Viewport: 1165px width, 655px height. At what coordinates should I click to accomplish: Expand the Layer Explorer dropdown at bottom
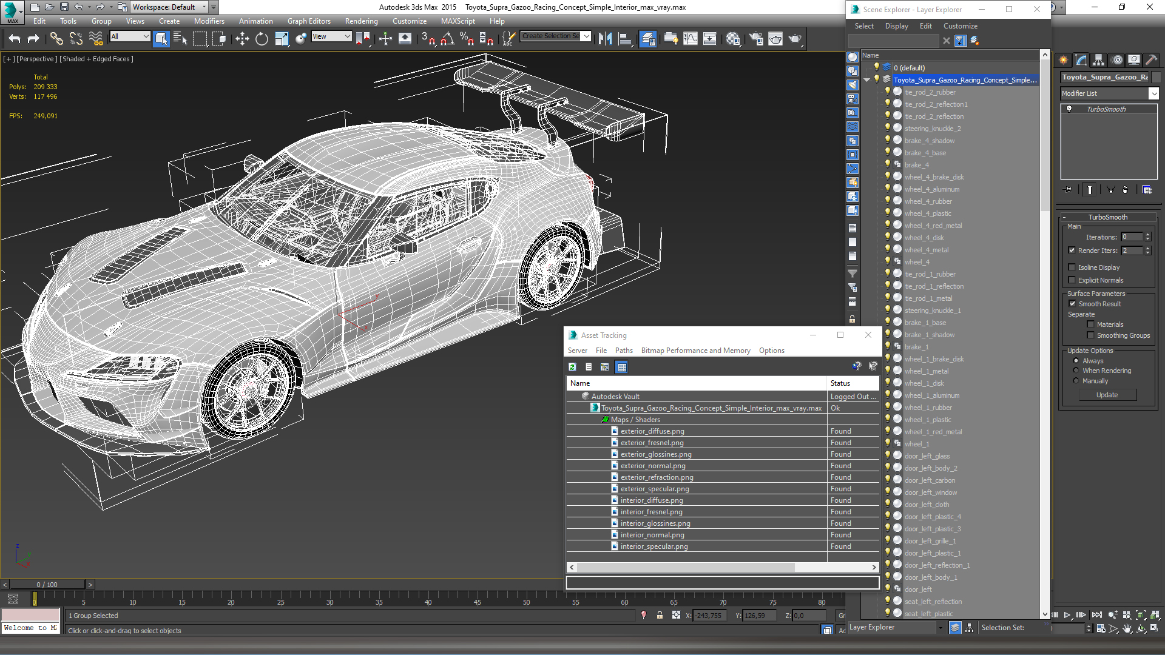[940, 628]
